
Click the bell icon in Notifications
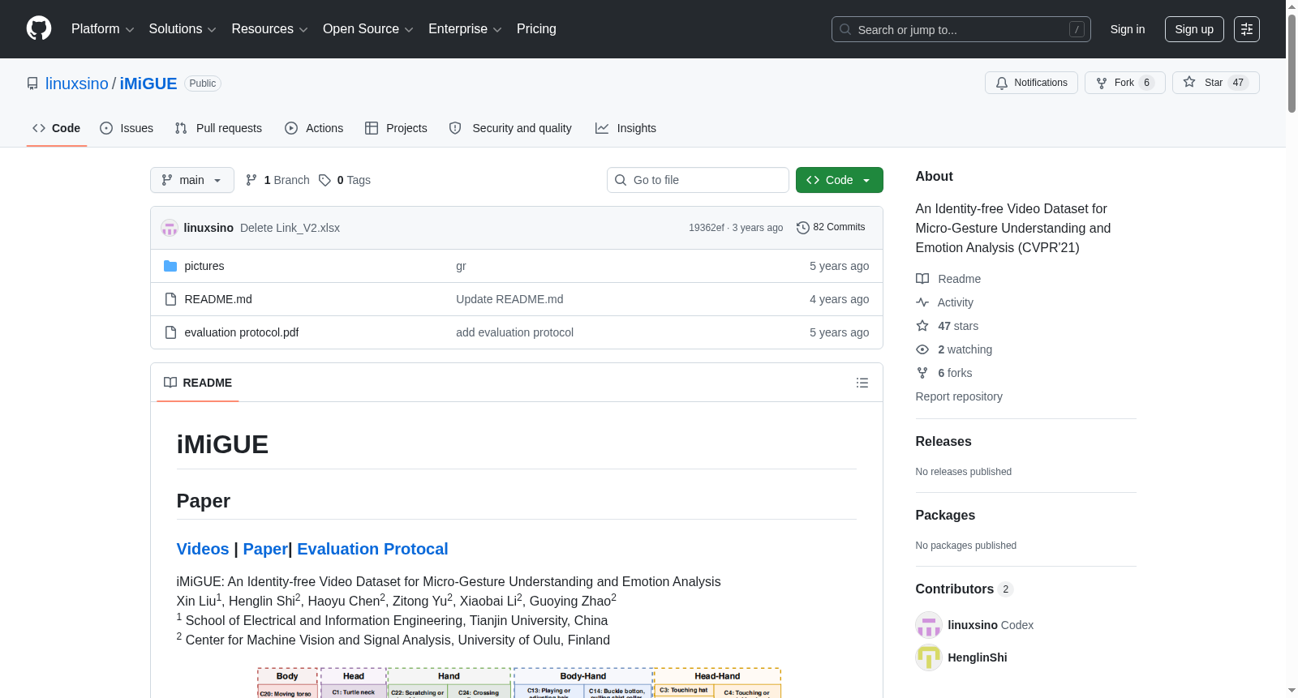coord(1002,83)
